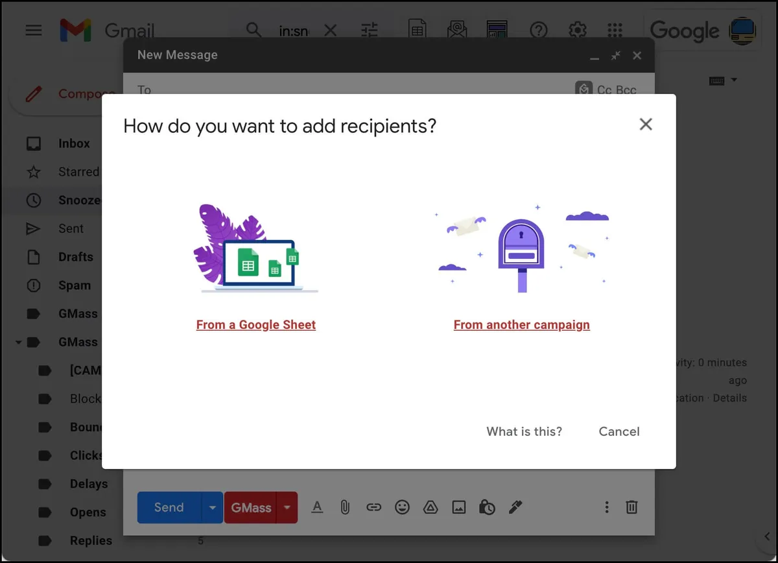The width and height of the screenshot is (778, 563).
Task: Open input tools keyboard dropdown
Action: pyautogui.click(x=723, y=80)
